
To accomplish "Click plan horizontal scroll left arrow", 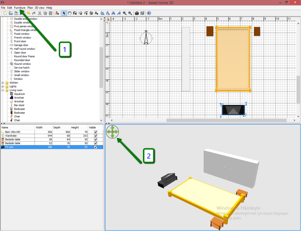I will pyautogui.click(x=111, y=120).
